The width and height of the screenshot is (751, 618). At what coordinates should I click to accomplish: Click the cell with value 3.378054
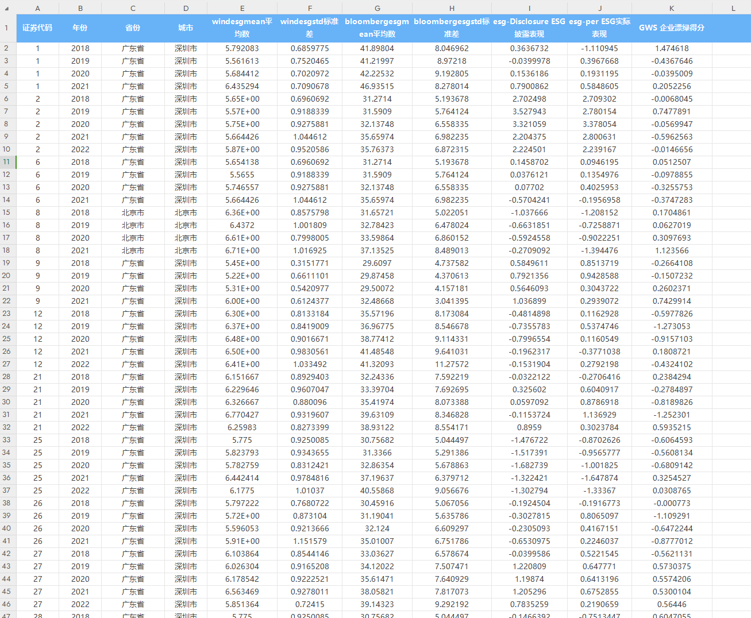point(600,124)
